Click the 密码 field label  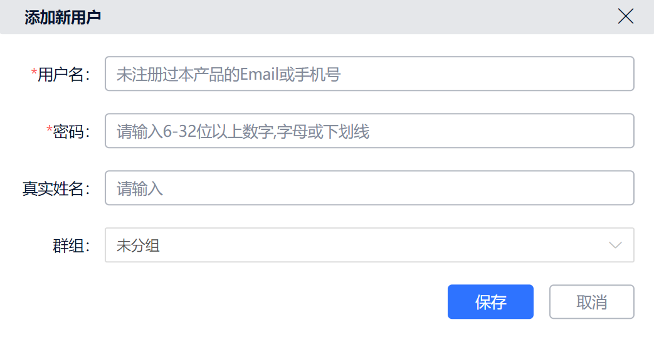click(x=71, y=131)
